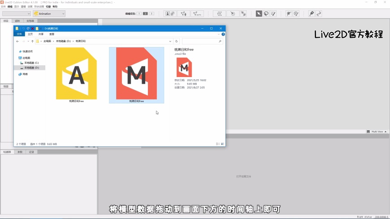Click the 打开动画文件 text in timeline area

(243, 176)
